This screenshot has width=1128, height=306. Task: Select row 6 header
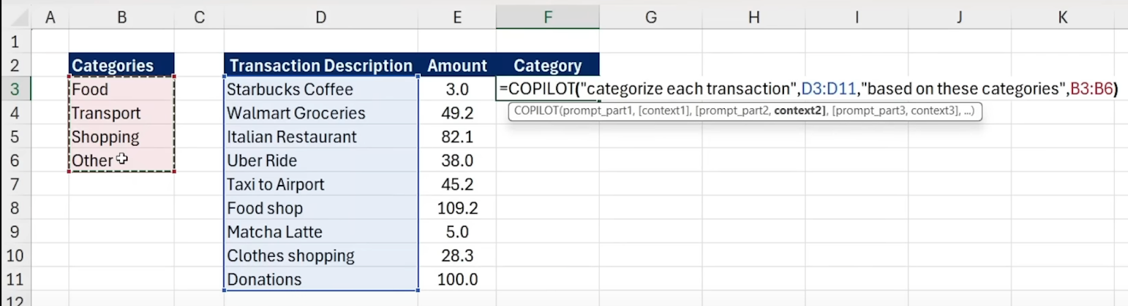pos(15,160)
